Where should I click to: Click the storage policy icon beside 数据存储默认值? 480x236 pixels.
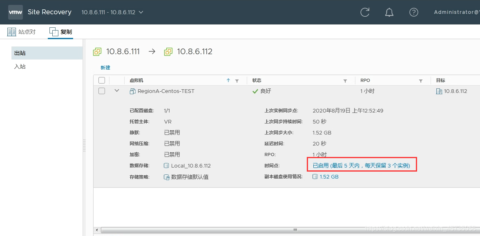167,177
